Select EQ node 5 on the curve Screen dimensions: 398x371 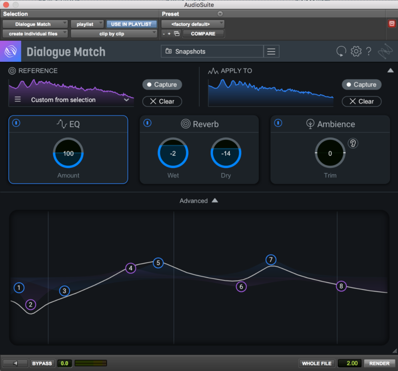tap(158, 263)
